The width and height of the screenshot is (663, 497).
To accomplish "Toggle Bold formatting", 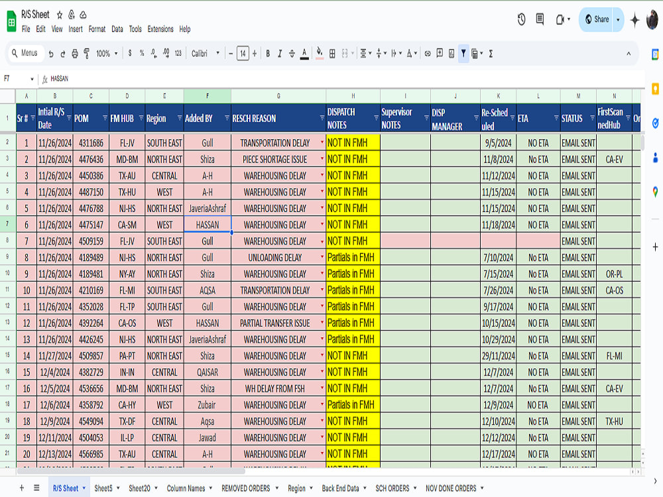I will tap(268, 54).
